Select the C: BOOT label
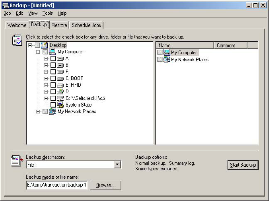The width and height of the screenshot is (269, 201). (x=74, y=78)
